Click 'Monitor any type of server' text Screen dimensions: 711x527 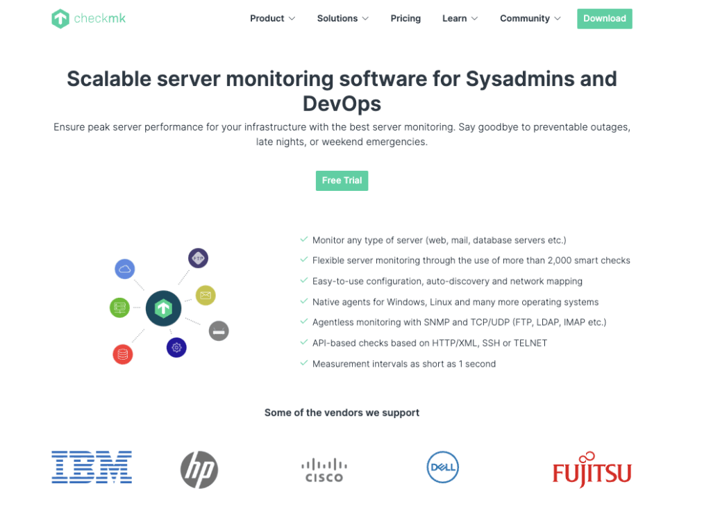click(x=439, y=240)
